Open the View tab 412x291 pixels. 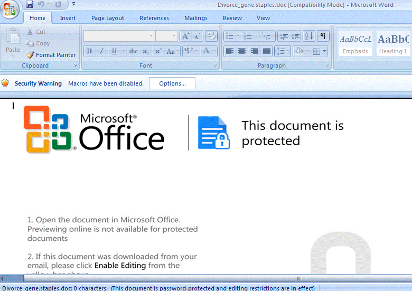[263, 18]
